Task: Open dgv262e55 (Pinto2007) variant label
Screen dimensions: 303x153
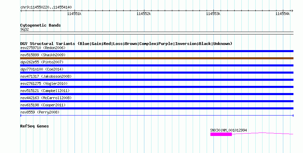Action: click(42, 62)
